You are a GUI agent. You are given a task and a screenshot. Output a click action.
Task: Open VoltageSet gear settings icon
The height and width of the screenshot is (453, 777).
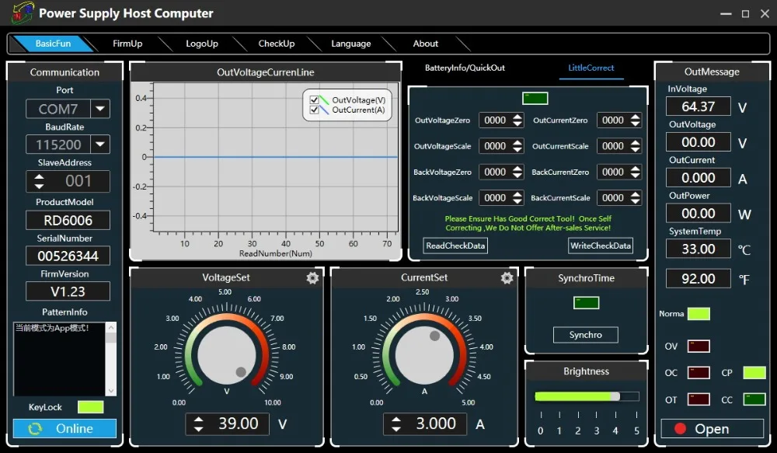(312, 278)
